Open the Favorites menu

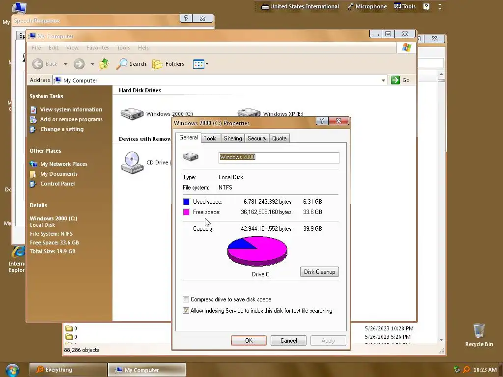tap(98, 48)
